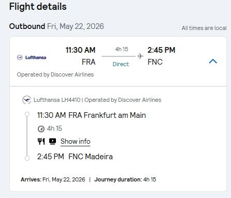This screenshot has height=198, width=231.
Task: Click the 11:30 AM departure time header
Action: pos(80,50)
